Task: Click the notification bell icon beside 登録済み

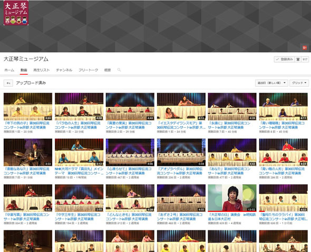Action: [x=298, y=59]
